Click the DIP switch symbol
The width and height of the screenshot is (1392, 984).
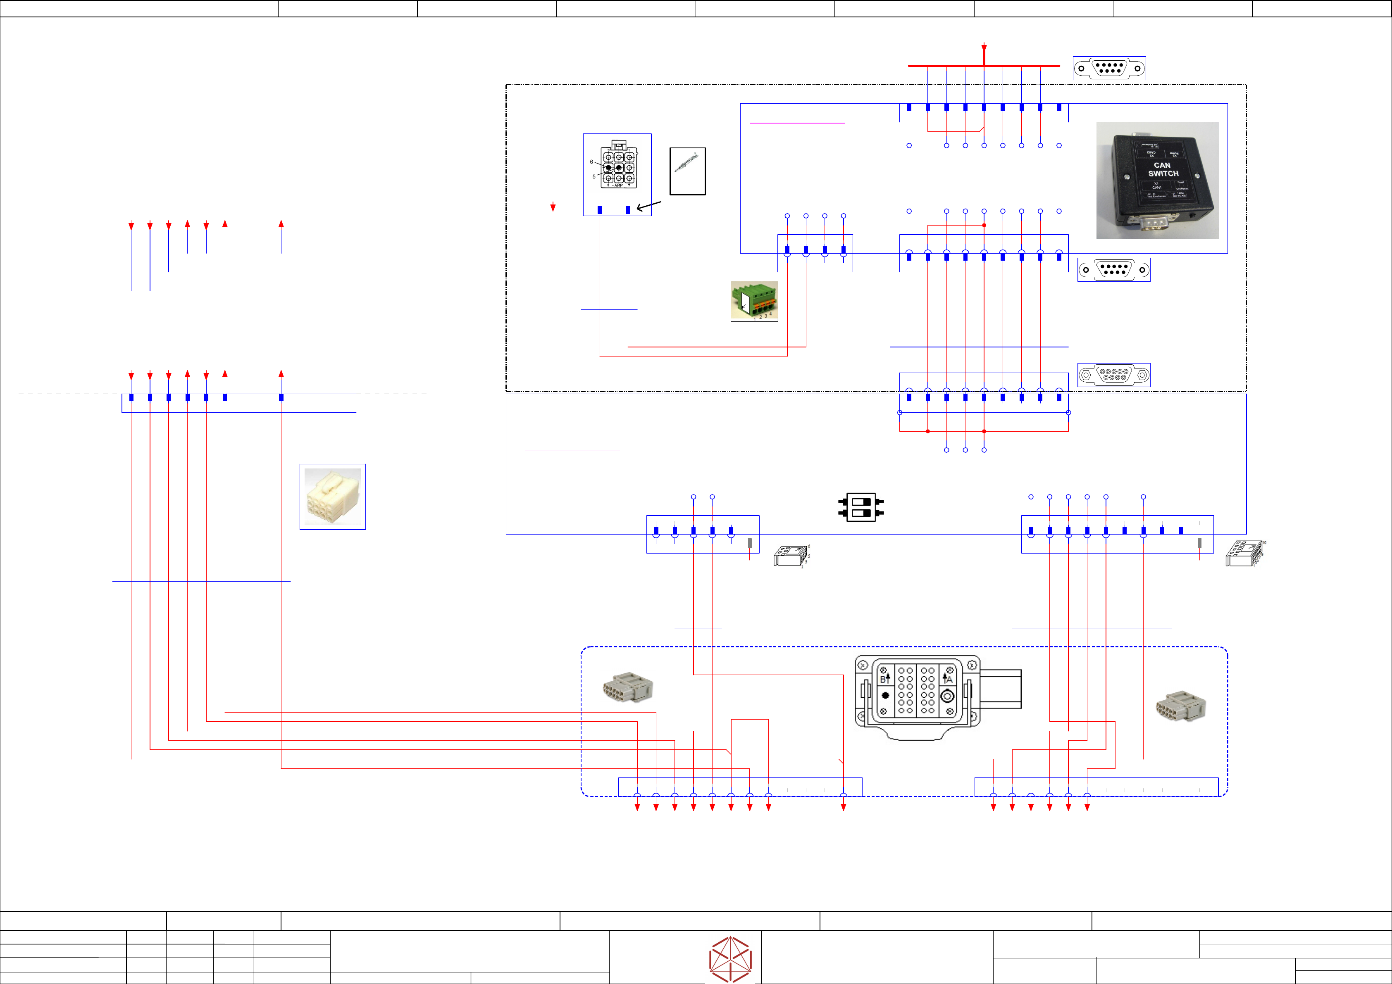coord(860,507)
